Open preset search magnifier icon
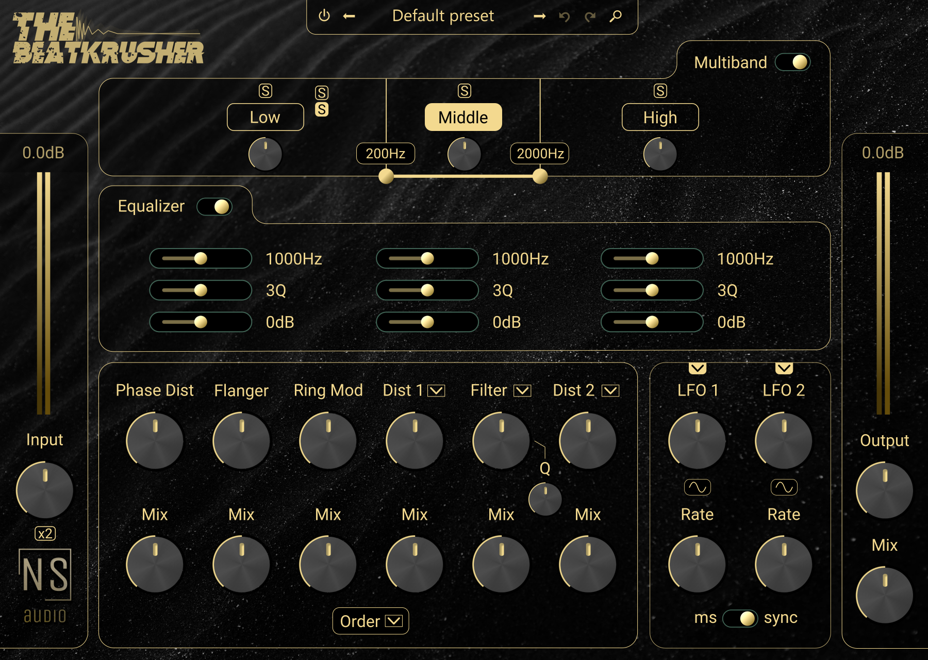The height and width of the screenshot is (660, 928). pyautogui.click(x=615, y=16)
